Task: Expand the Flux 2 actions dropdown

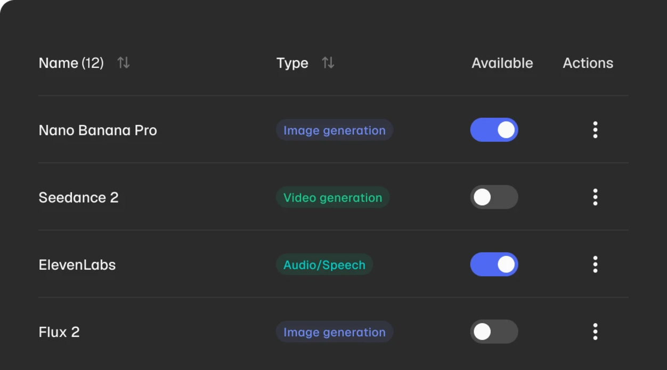Action: click(595, 332)
